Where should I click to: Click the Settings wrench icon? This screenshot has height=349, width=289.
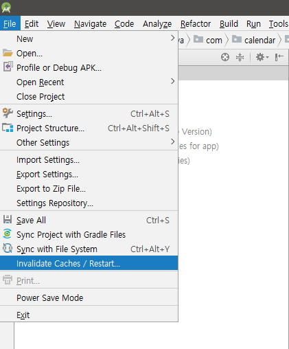8,113
